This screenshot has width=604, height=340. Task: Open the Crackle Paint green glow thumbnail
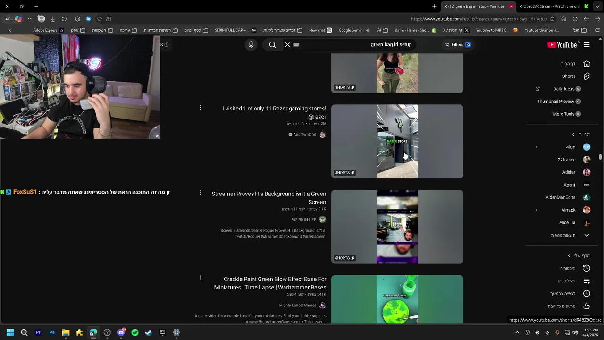397,299
